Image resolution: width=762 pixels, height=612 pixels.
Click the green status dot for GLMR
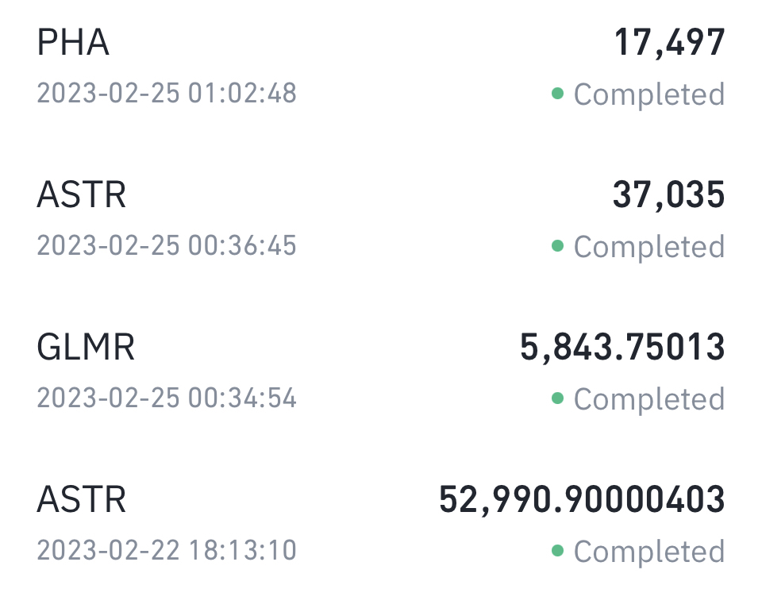557,398
